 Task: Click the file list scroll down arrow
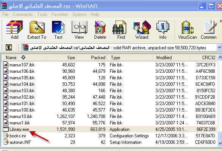[x=220, y=143]
